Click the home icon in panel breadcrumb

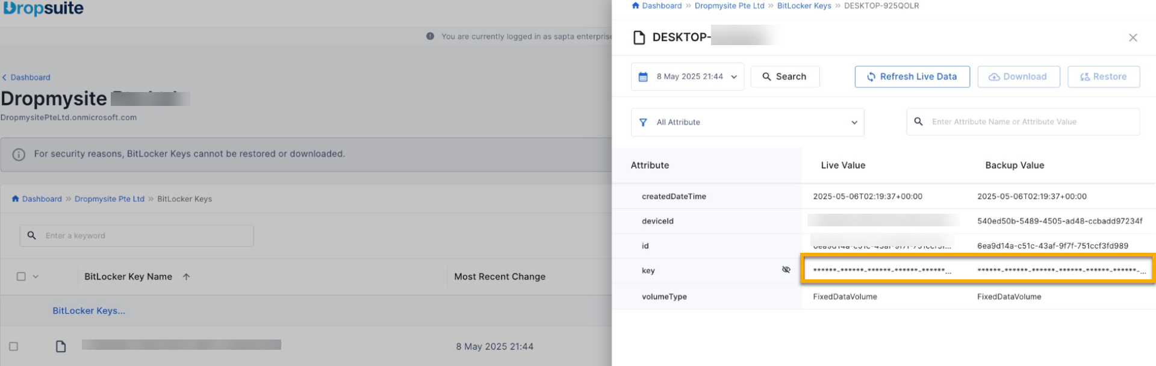tap(635, 6)
